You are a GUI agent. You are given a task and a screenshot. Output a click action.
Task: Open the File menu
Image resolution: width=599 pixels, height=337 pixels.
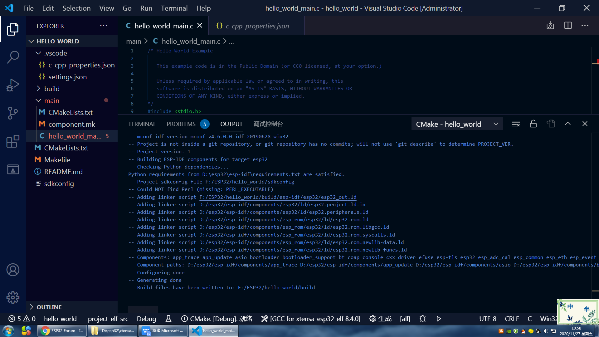pyautogui.click(x=28, y=8)
